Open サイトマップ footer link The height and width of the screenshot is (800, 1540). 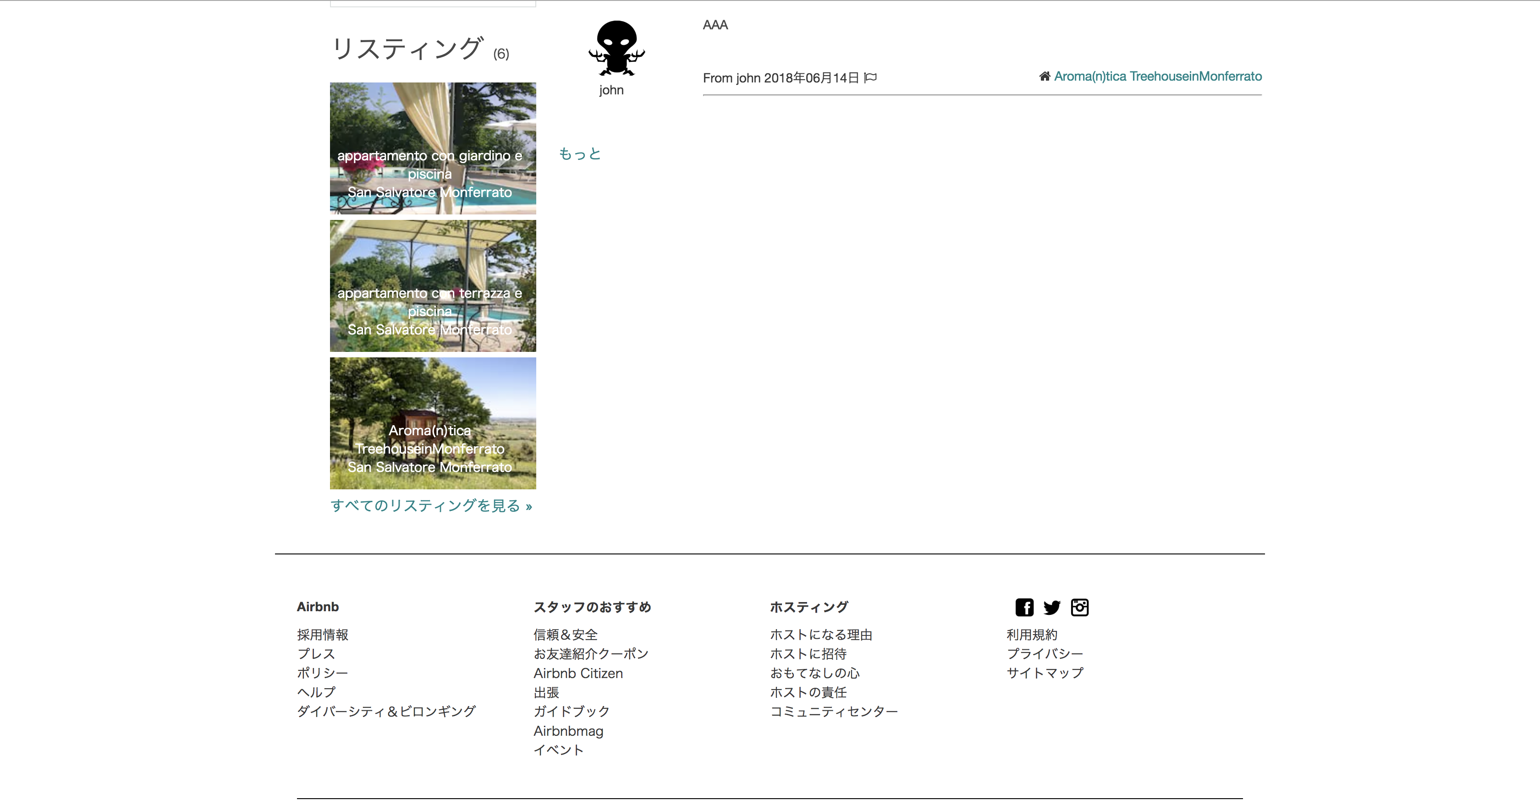[x=1045, y=673]
